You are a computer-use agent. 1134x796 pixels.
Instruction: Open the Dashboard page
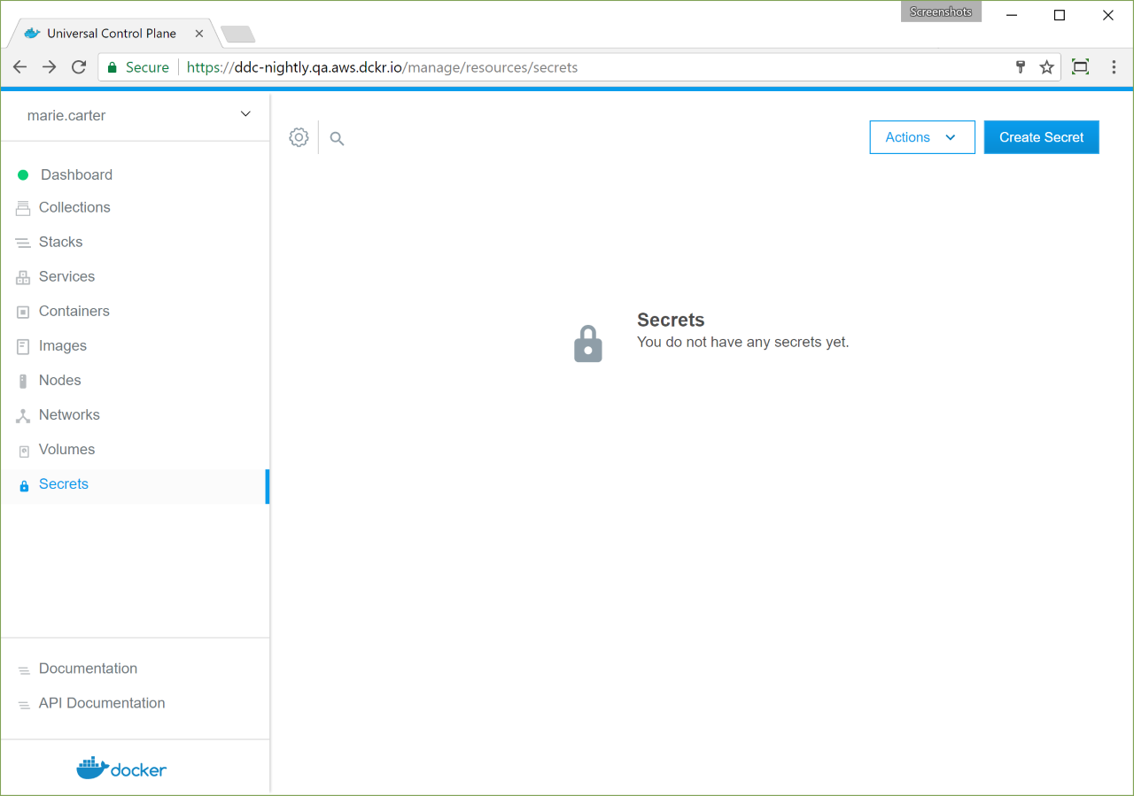click(76, 174)
